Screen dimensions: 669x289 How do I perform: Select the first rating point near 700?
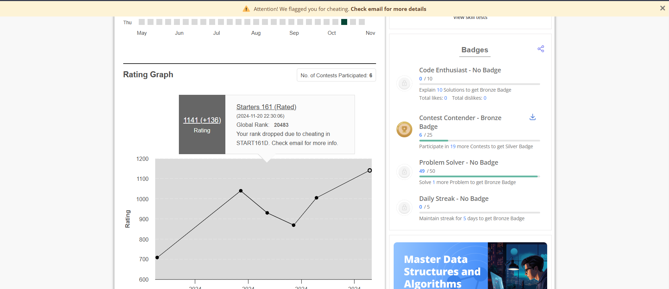[157, 257]
